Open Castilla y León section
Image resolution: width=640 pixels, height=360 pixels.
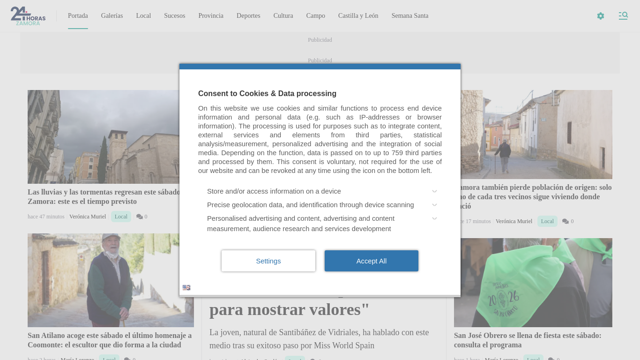pos(358,16)
